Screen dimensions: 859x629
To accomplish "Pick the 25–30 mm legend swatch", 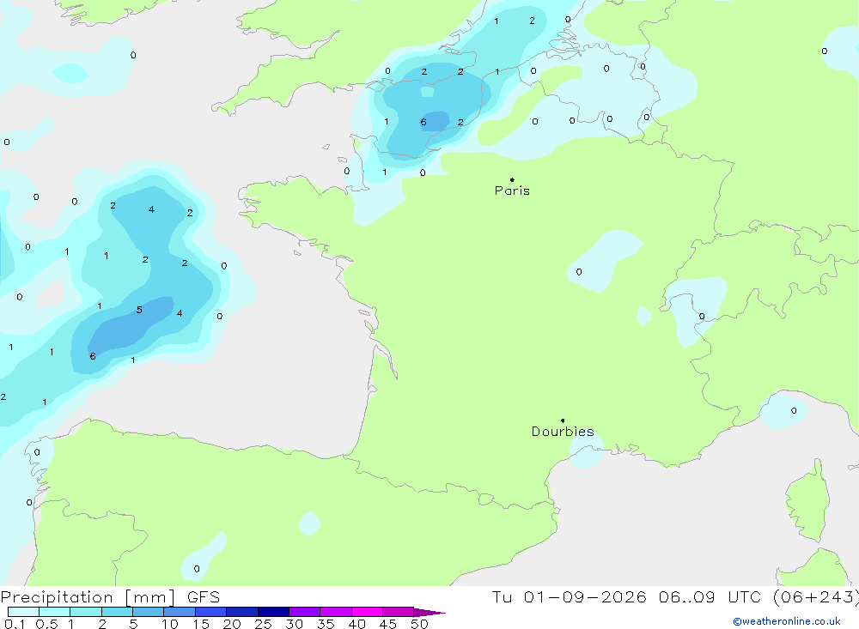I will (273, 612).
